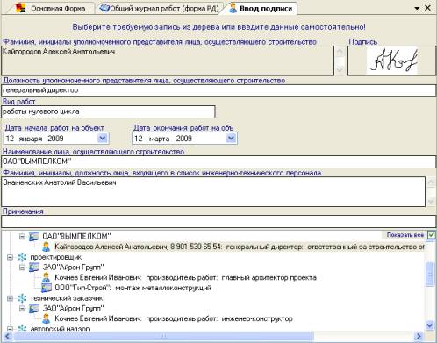Image resolution: width=437 pixels, height=343 pixels.
Task: Click the snowflake icon next to проектировщик
Action: pyautogui.click(x=22, y=257)
